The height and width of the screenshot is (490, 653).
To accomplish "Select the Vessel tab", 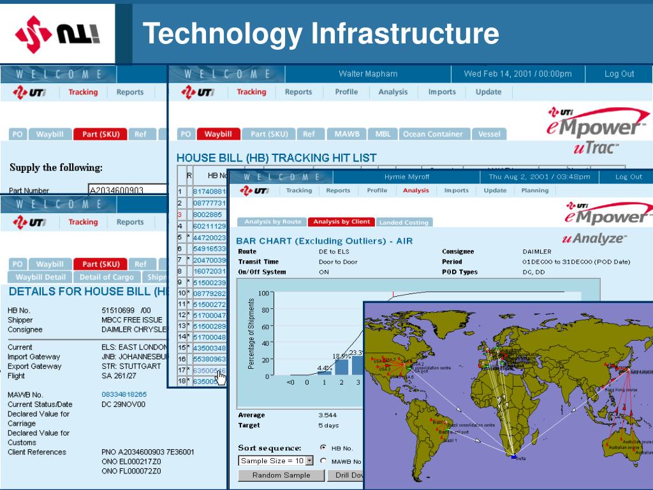I will pos(489,134).
